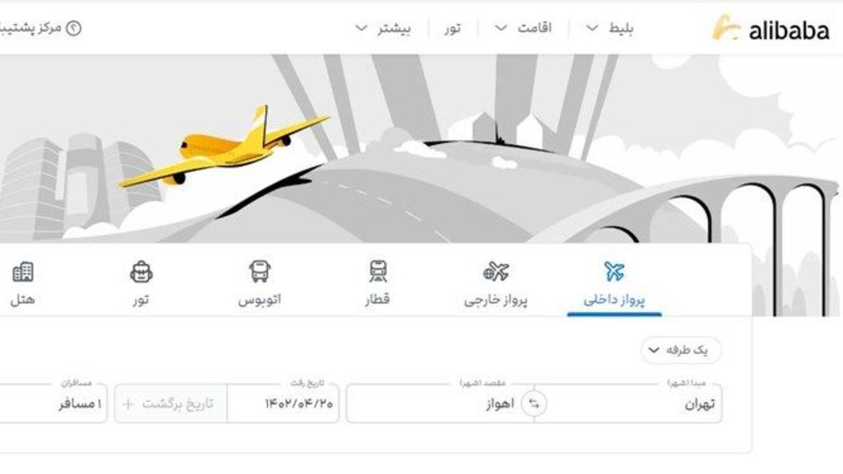The image size is (843, 474).
Task: Swap origin and destination cities
Action: (x=534, y=404)
